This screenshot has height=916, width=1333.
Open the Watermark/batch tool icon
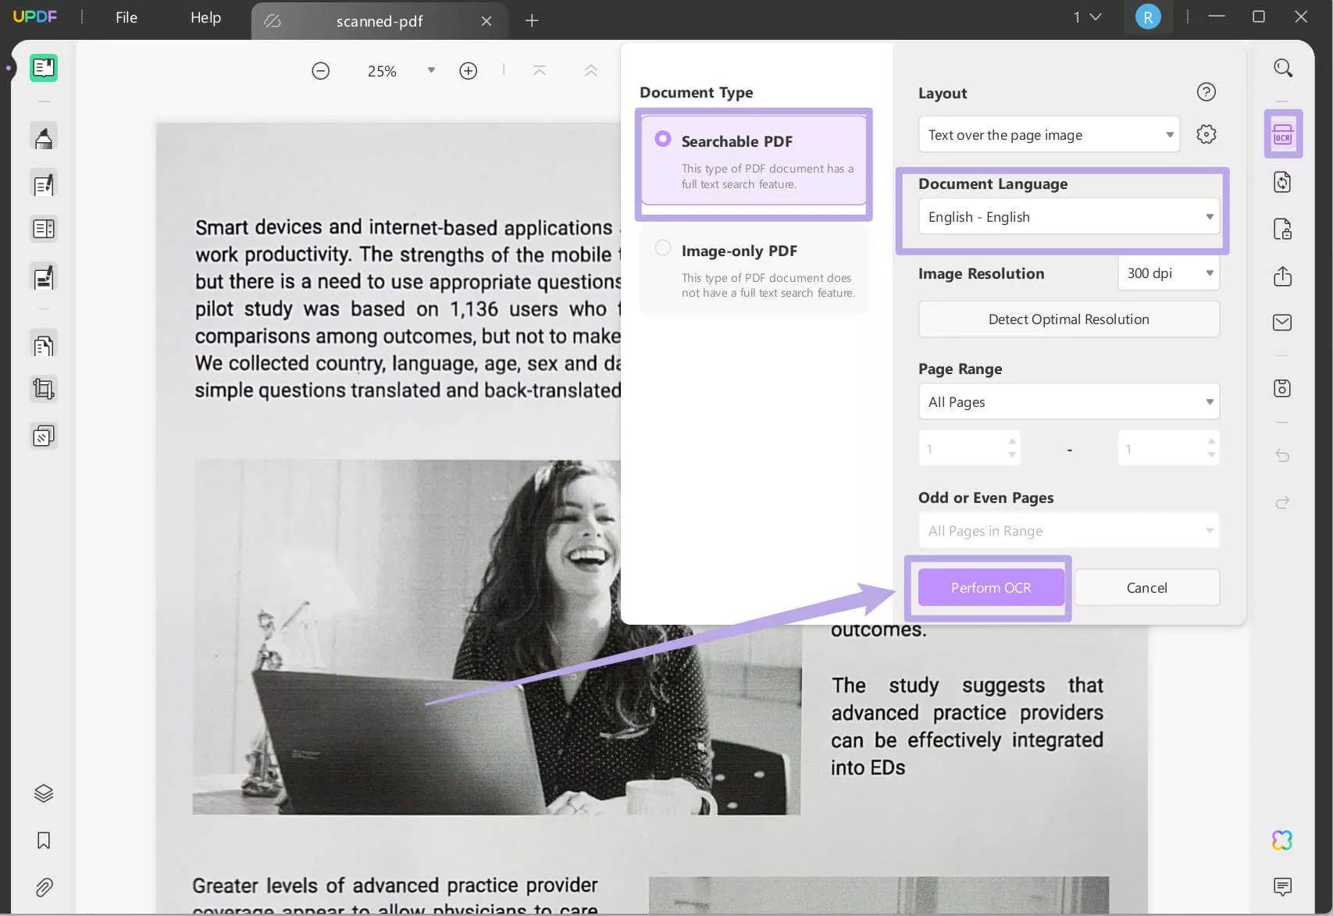coord(44,436)
